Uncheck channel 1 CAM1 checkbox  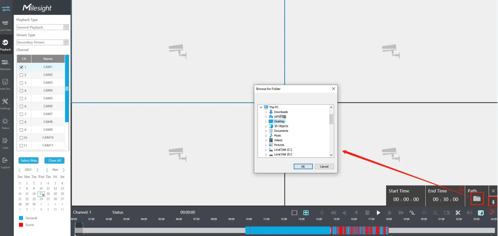pyautogui.click(x=21, y=67)
